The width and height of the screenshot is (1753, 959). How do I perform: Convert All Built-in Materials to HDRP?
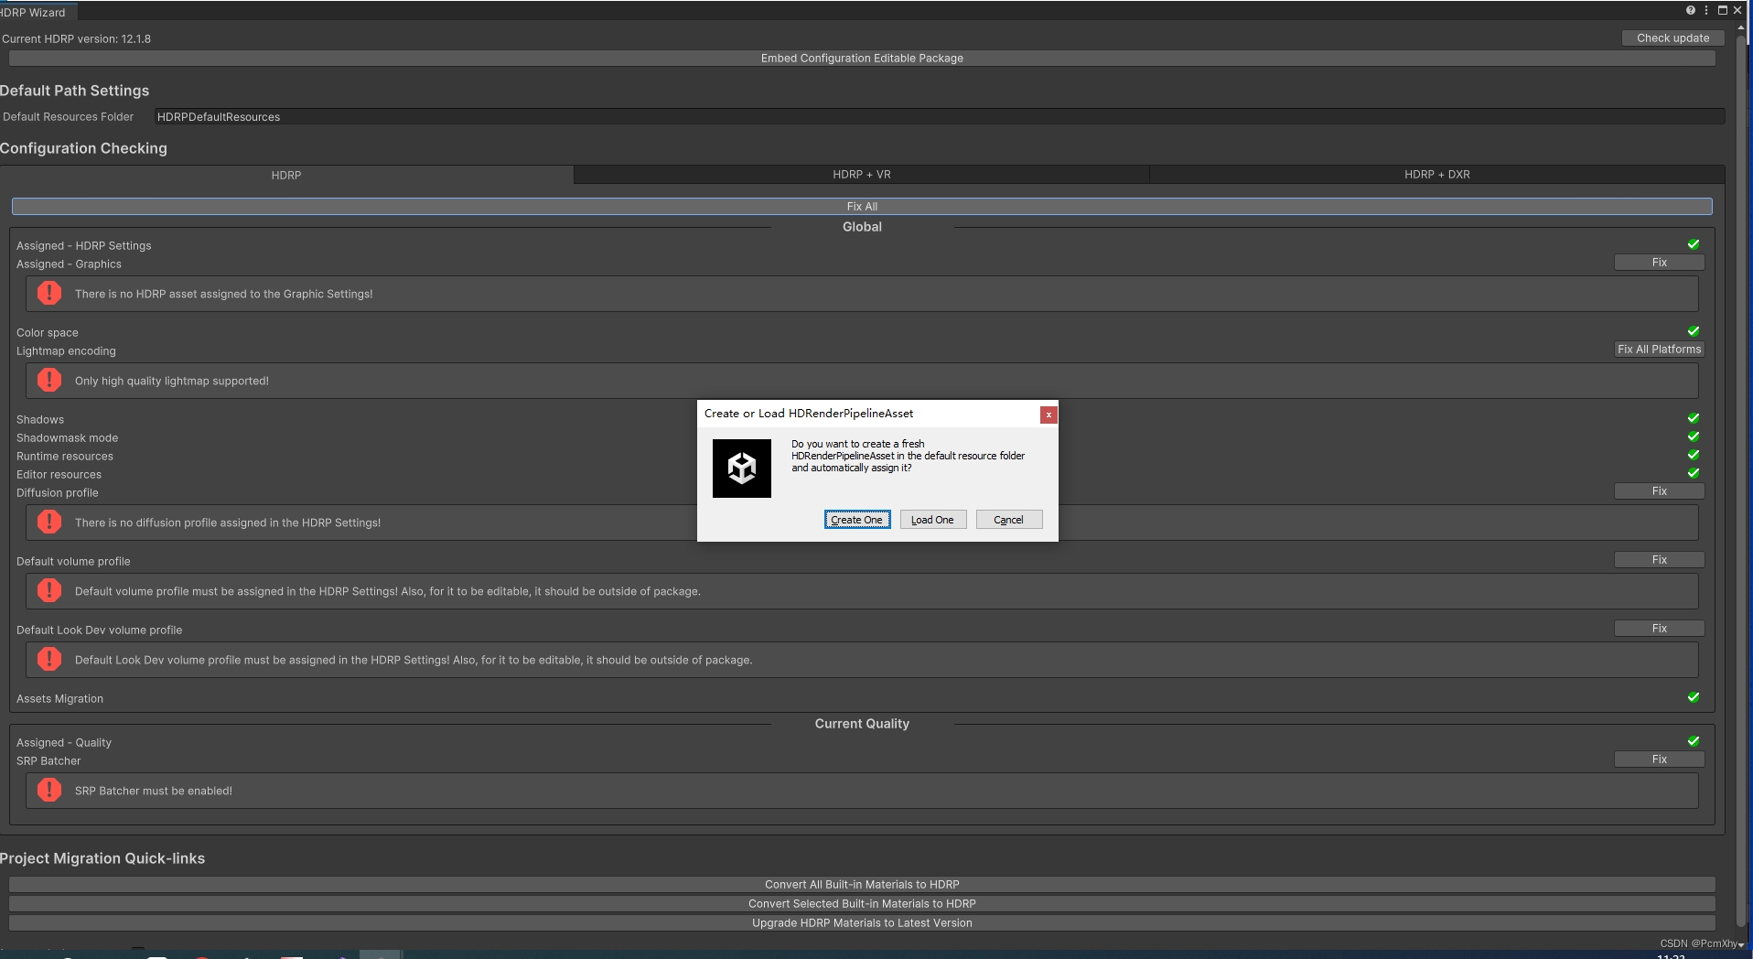(862, 884)
